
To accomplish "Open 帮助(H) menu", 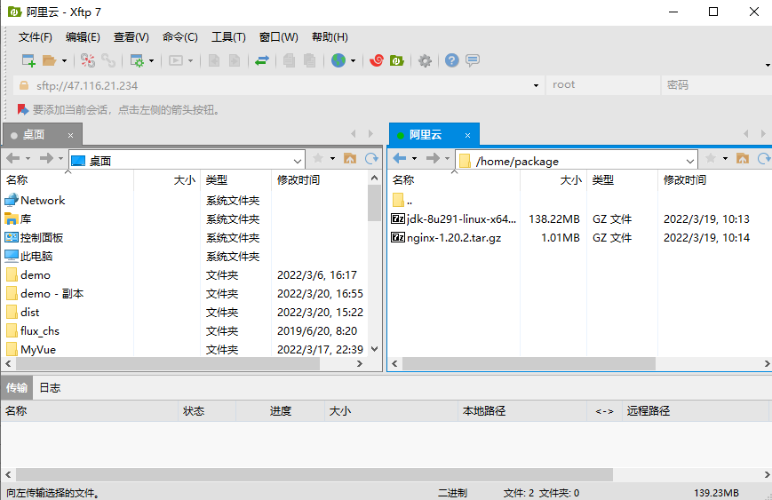I will pyautogui.click(x=330, y=37).
